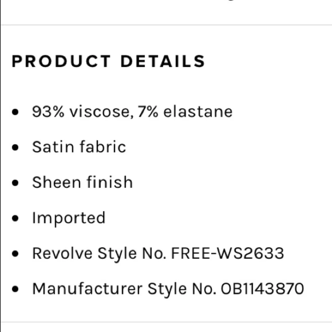Click the Manufacturer Style No. text
This screenshot has width=332, height=332.
(x=124, y=289)
